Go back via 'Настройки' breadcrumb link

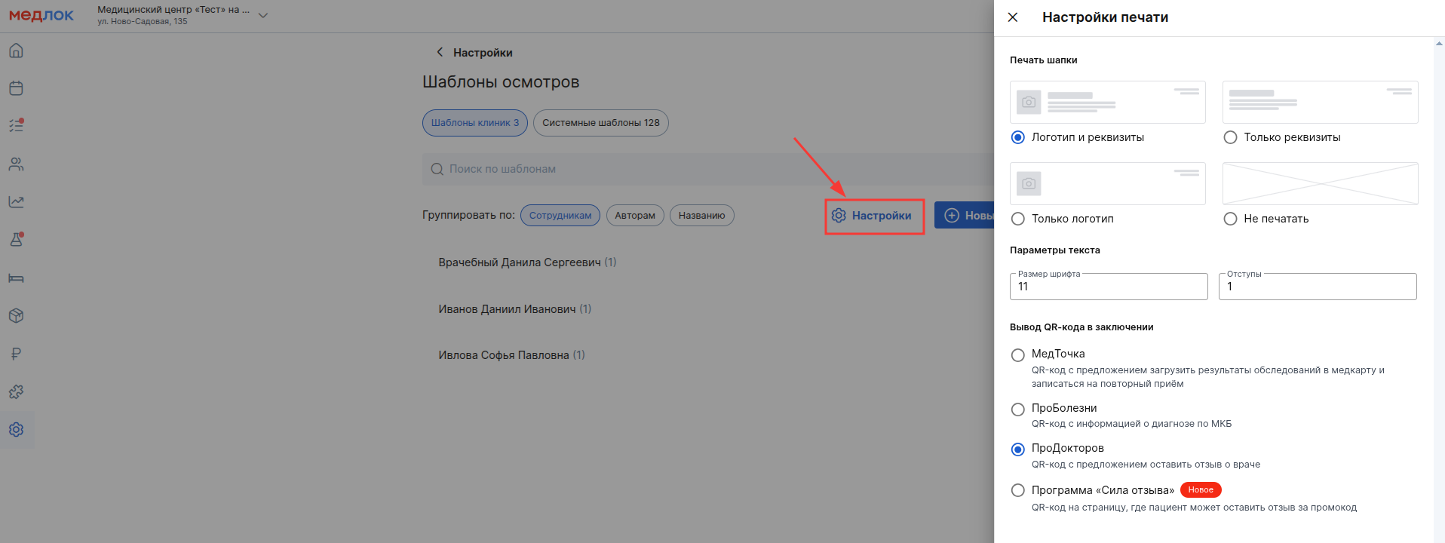pyautogui.click(x=474, y=53)
